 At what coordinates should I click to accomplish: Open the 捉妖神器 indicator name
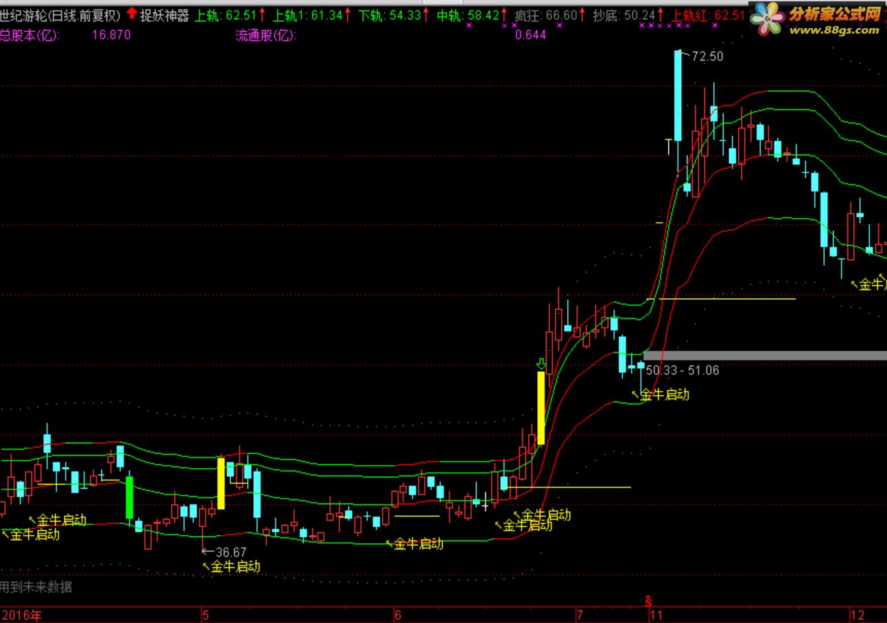[x=165, y=15]
